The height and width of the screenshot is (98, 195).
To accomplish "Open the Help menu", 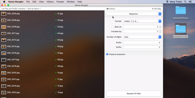I will pos(80,2).
